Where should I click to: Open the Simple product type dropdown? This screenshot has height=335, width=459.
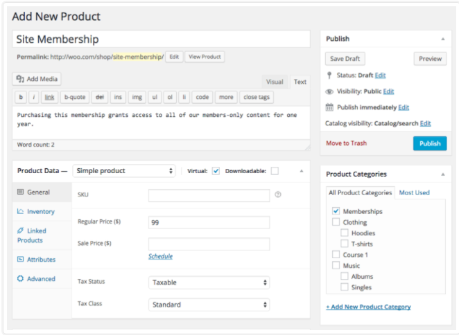[x=125, y=171]
